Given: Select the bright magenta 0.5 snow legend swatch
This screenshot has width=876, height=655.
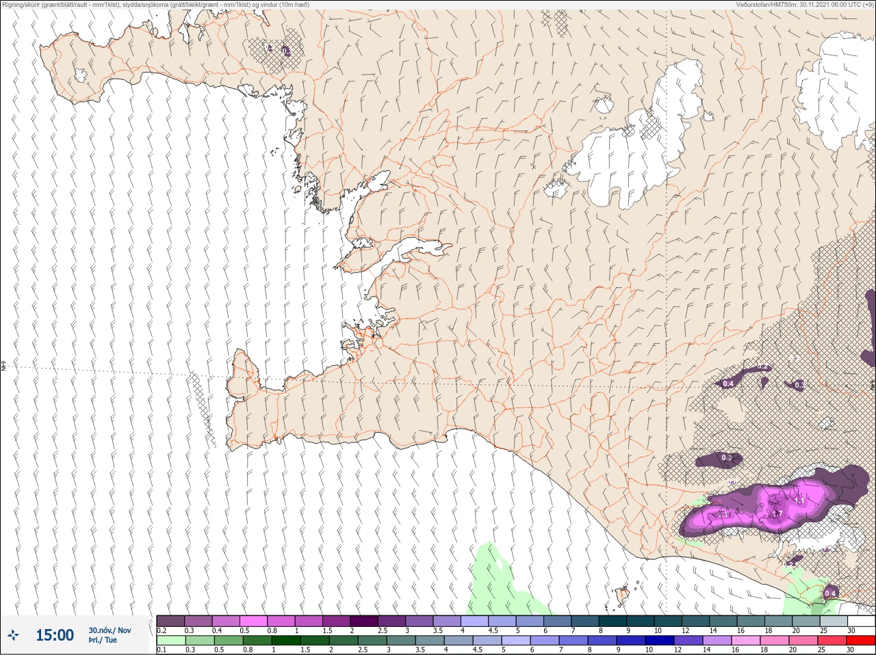Looking at the screenshot, I should (253, 621).
